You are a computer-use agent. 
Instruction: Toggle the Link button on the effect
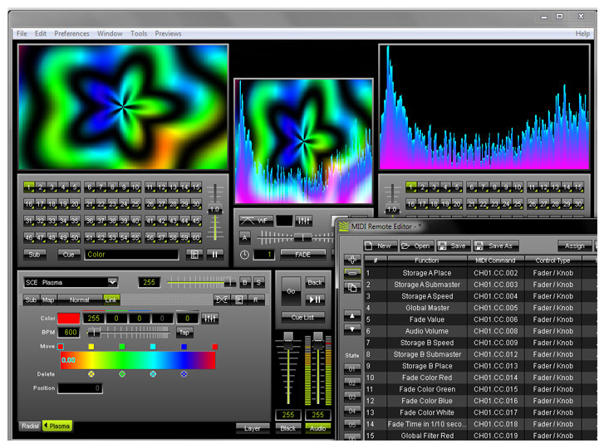(110, 299)
